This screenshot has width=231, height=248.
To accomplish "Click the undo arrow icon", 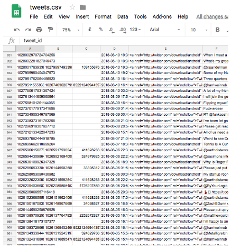I will (x=17, y=30).
